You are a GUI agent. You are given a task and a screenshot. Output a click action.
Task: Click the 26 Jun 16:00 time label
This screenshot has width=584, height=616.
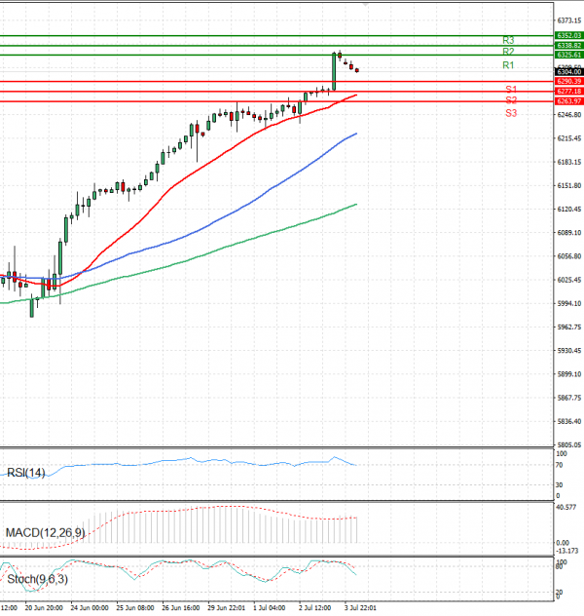[181, 608]
